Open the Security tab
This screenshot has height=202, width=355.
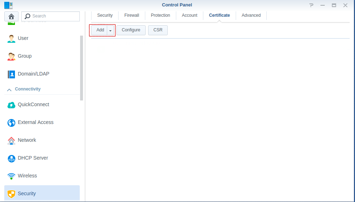coord(105,15)
